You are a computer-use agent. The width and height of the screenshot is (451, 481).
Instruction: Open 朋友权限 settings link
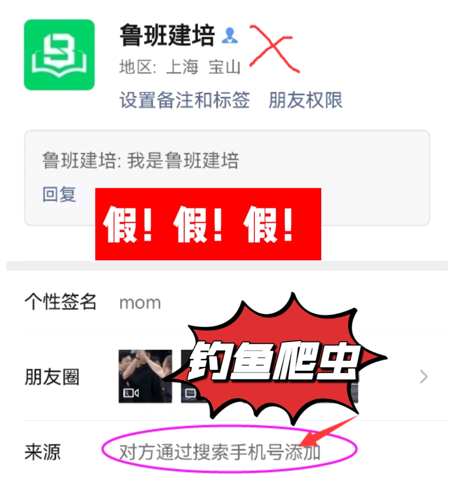coord(305,100)
